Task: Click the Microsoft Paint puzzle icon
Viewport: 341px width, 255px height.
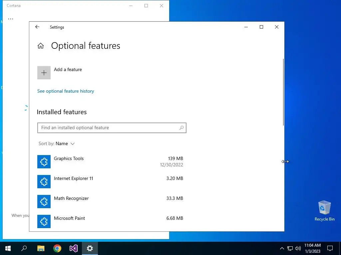Action: click(44, 221)
